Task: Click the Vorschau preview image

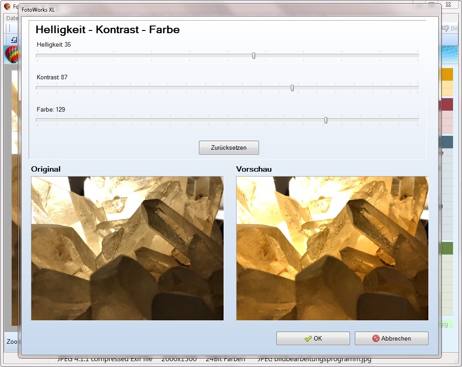Action: pos(332,248)
